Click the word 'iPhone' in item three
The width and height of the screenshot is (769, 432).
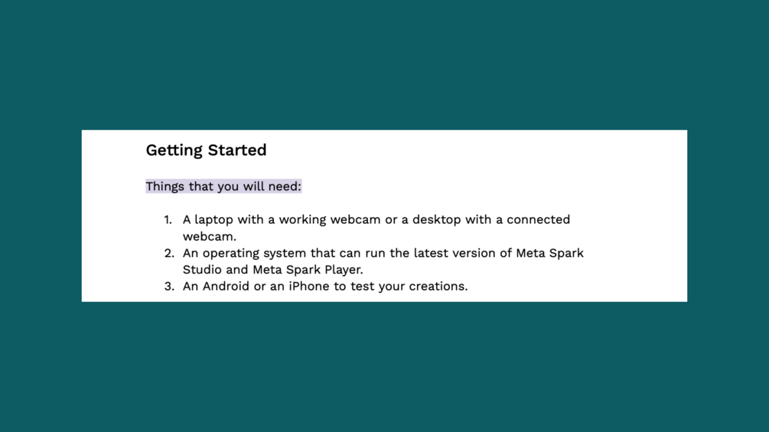click(308, 286)
